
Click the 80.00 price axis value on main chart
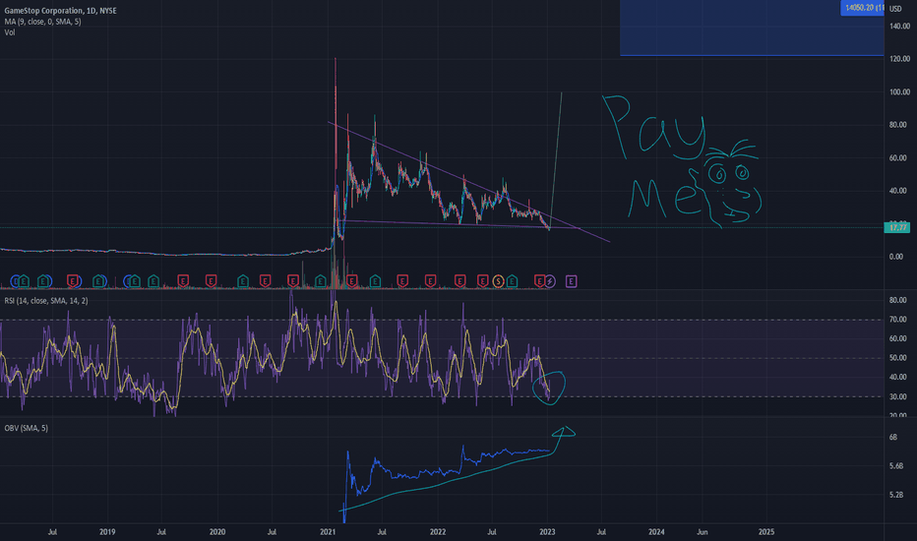pyautogui.click(x=897, y=125)
